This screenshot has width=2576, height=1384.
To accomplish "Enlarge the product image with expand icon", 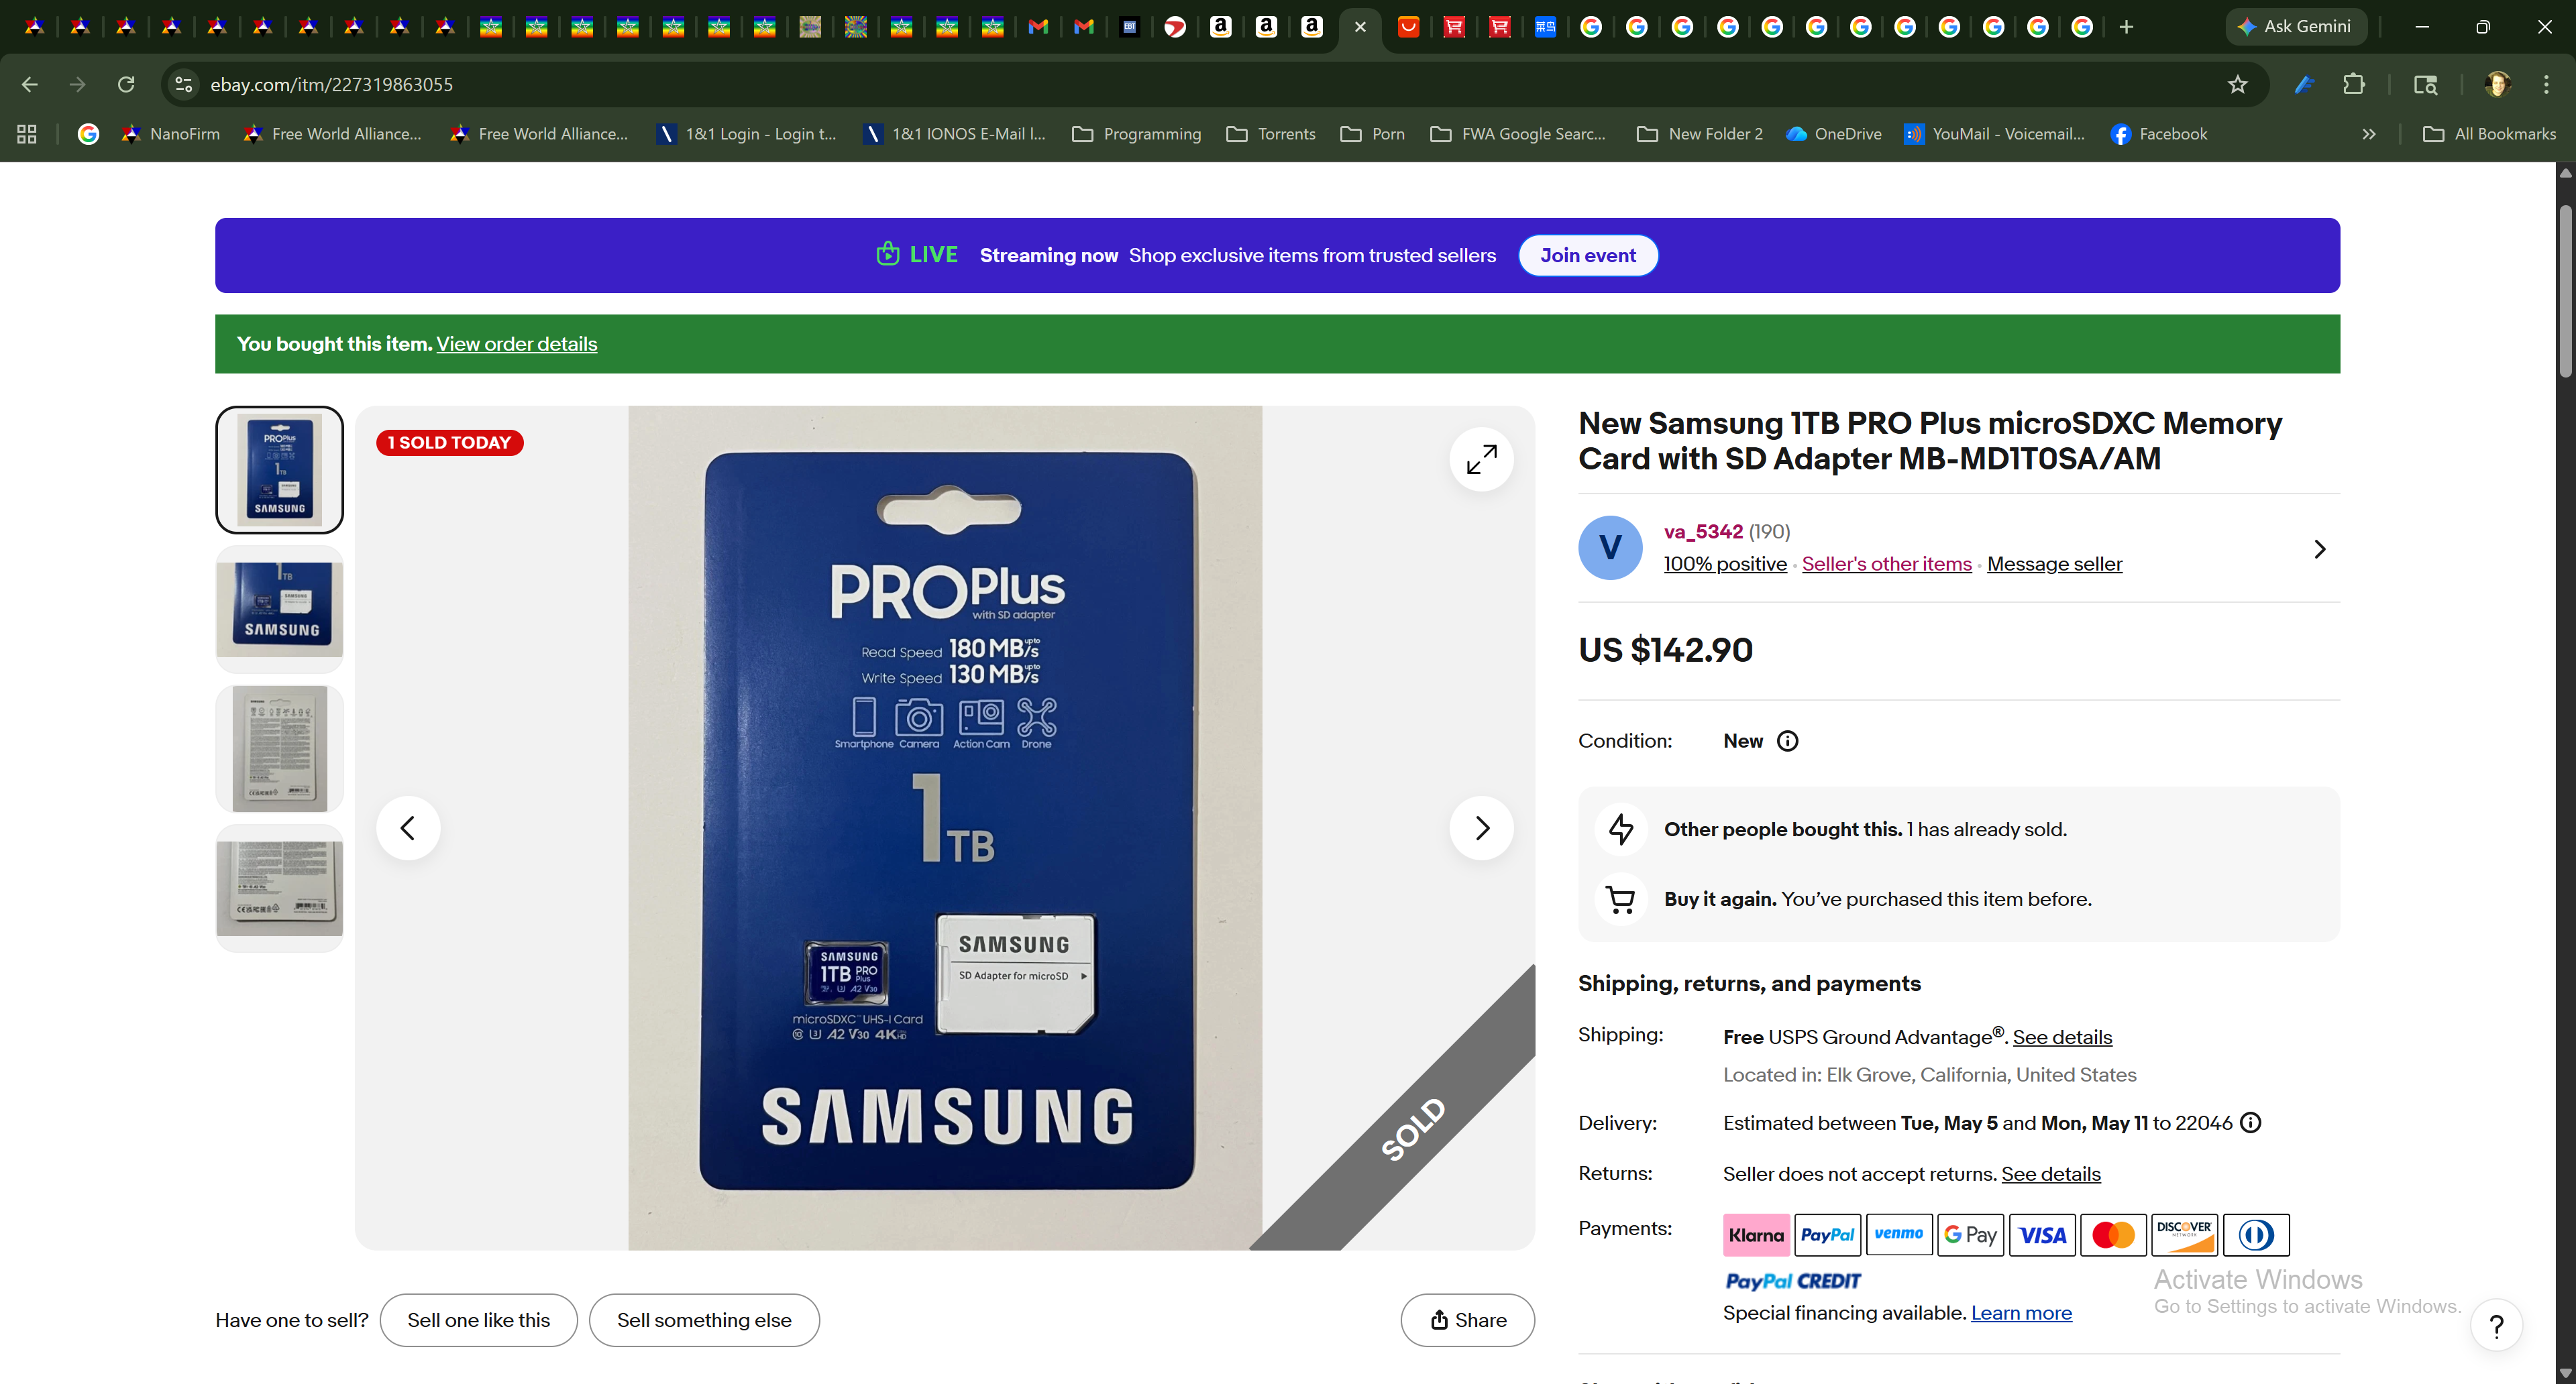I will [x=1481, y=459].
